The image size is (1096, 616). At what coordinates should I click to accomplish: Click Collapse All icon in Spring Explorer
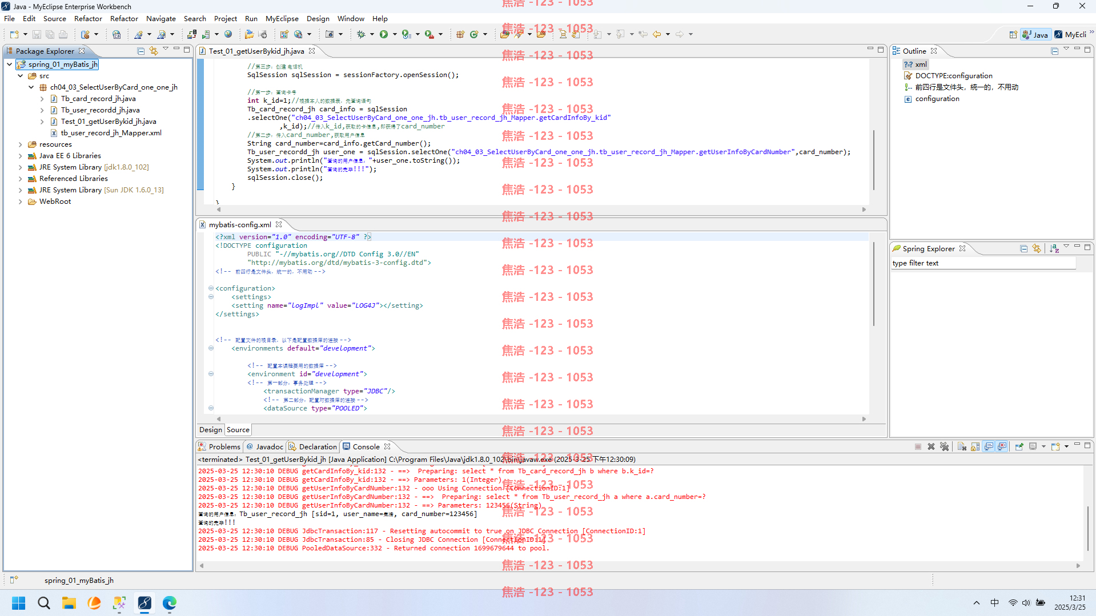pos(1023,248)
